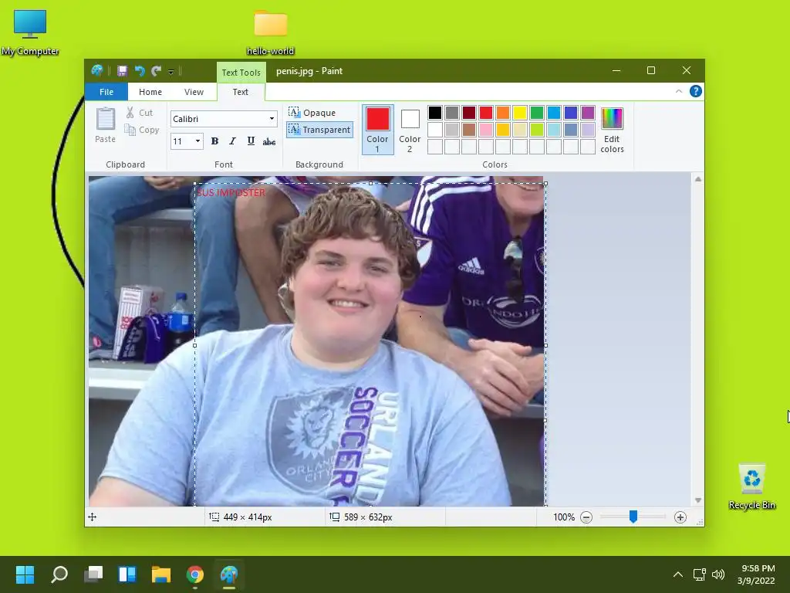Open the File menu
This screenshot has width=790, height=593.
point(106,92)
